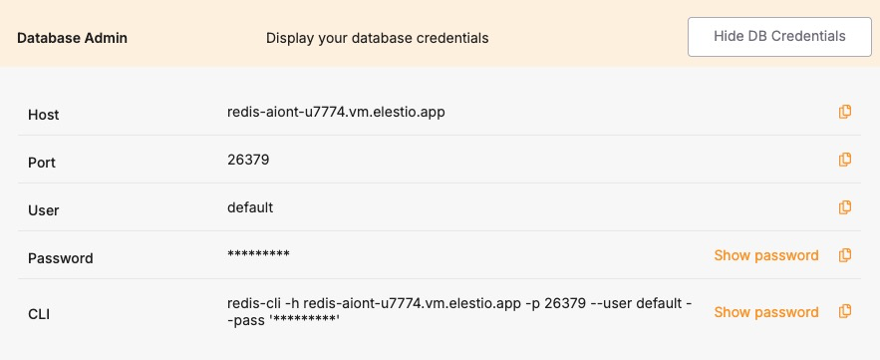Image resolution: width=880 pixels, height=360 pixels.
Task: Click the Password row label
Action: [61, 258]
